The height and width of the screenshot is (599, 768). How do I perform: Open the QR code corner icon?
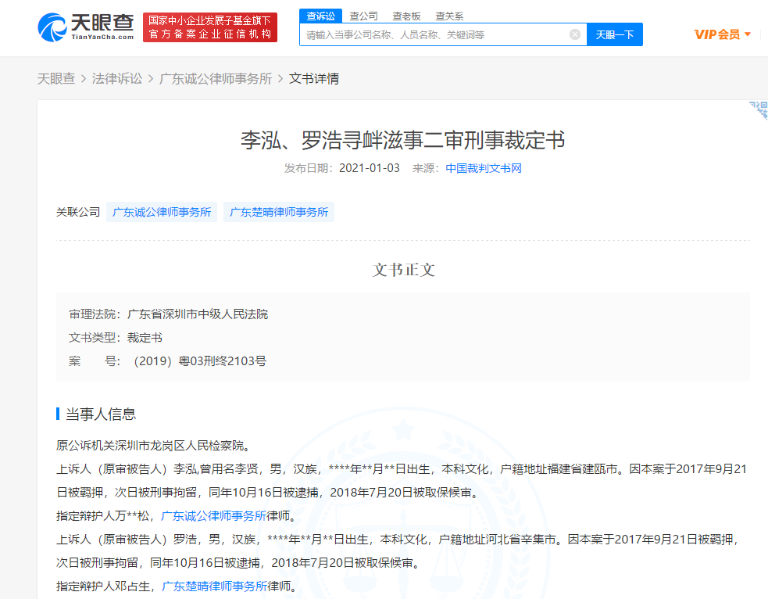[759, 109]
